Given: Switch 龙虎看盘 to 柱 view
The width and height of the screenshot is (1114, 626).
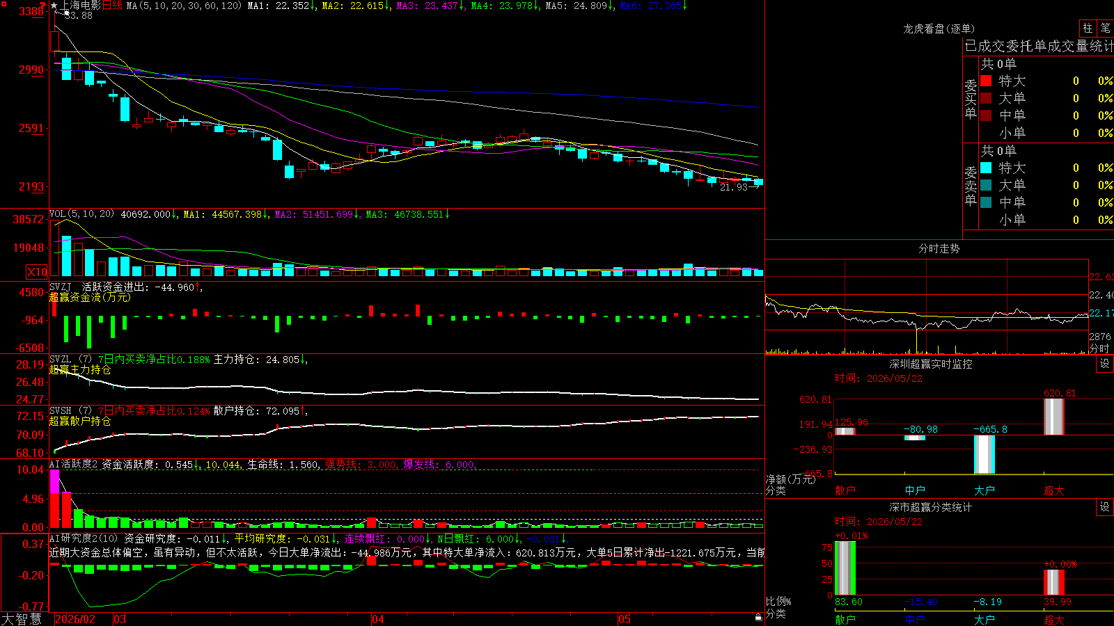Looking at the screenshot, I should click(x=1088, y=28).
